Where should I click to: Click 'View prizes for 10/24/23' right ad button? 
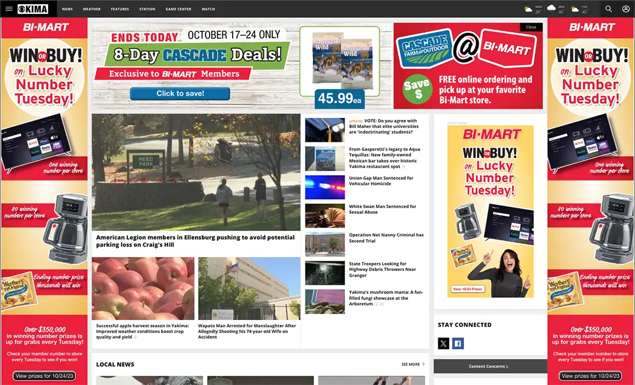(591, 376)
